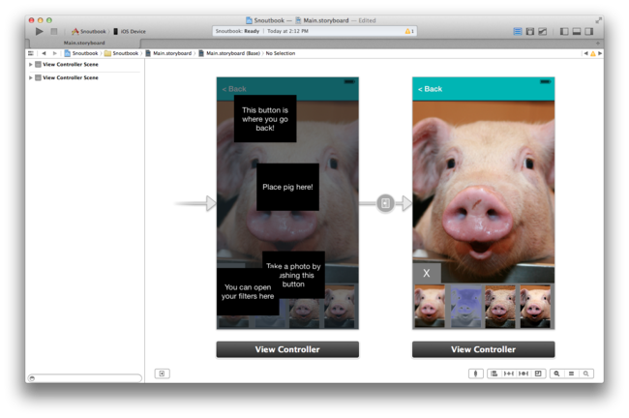Select the Main.storyboard tab
Screen dimensions: 629x418
(x=84, y=43)
